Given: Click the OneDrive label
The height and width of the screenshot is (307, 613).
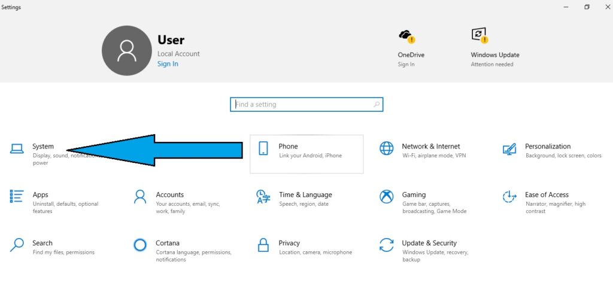Looking at the screenshot, I should tap(411, 54).
